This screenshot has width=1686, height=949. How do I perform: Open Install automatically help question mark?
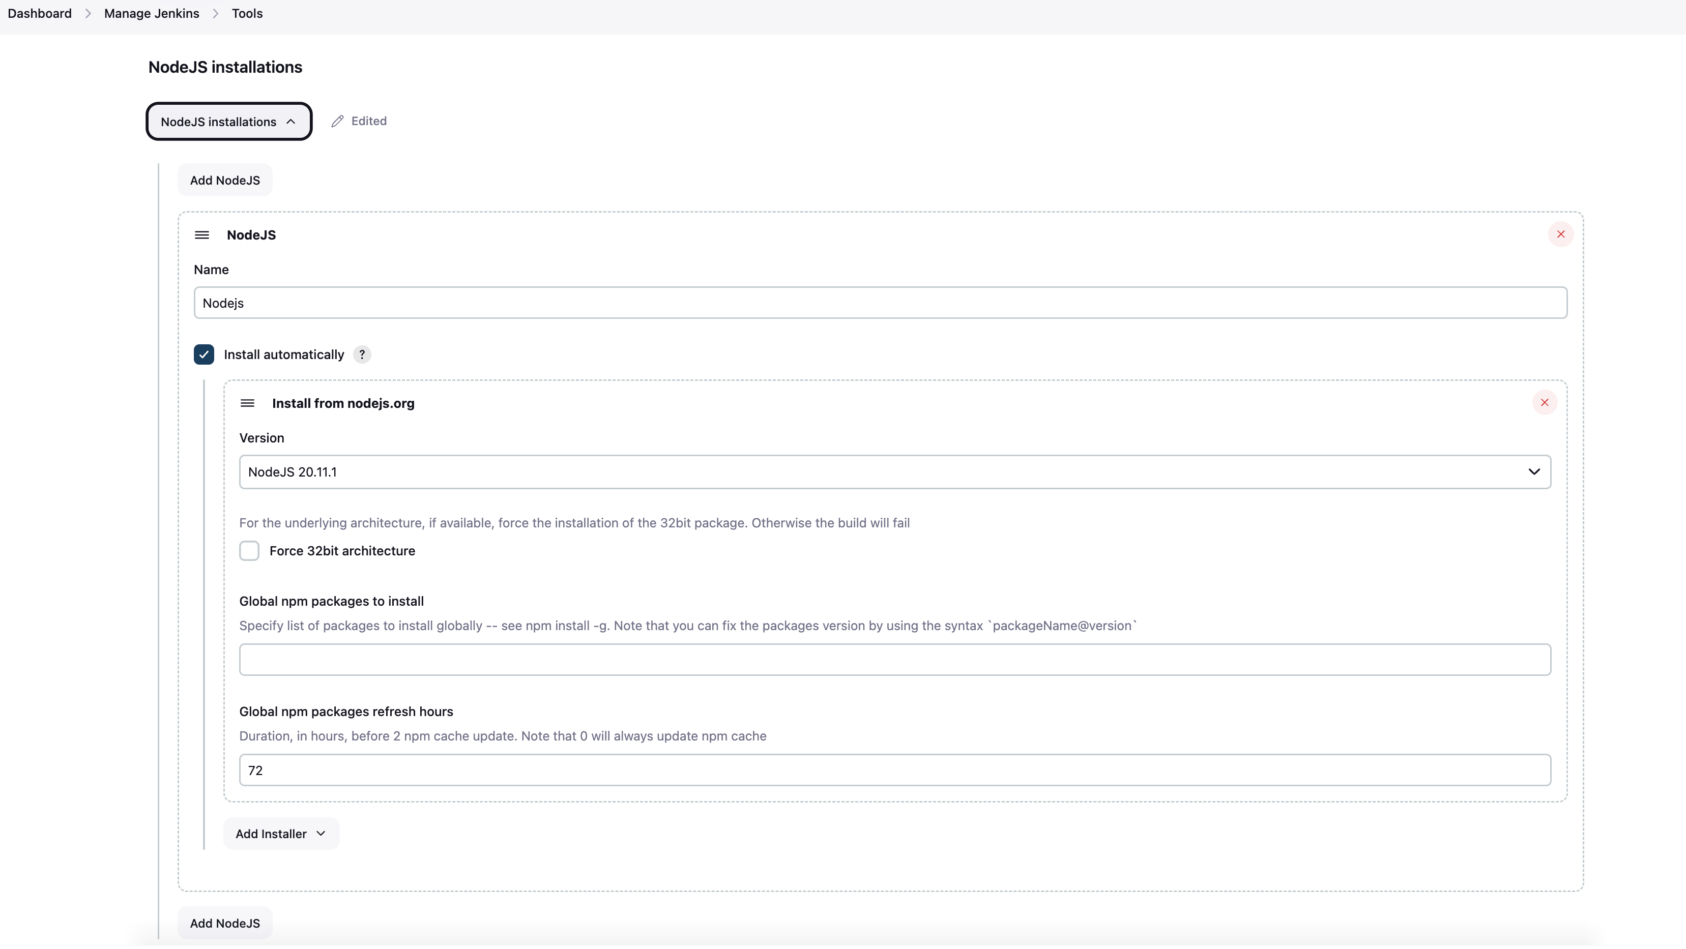click(362, 354)
